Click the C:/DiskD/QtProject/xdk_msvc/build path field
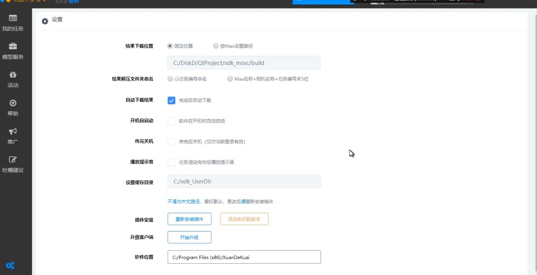Image resolution: width=537 pixels, height=275 pixels. (244, 63)
